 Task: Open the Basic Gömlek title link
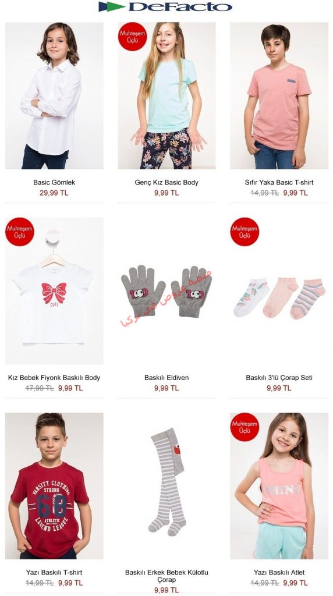click(x=54, y=182)
